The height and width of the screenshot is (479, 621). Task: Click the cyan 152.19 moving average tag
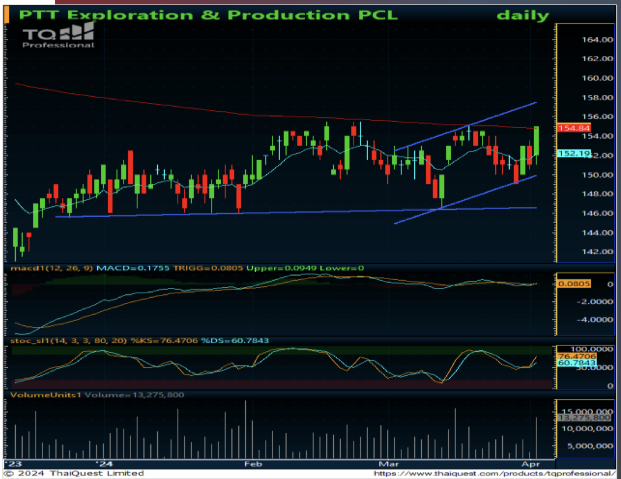tap(574, 153)
